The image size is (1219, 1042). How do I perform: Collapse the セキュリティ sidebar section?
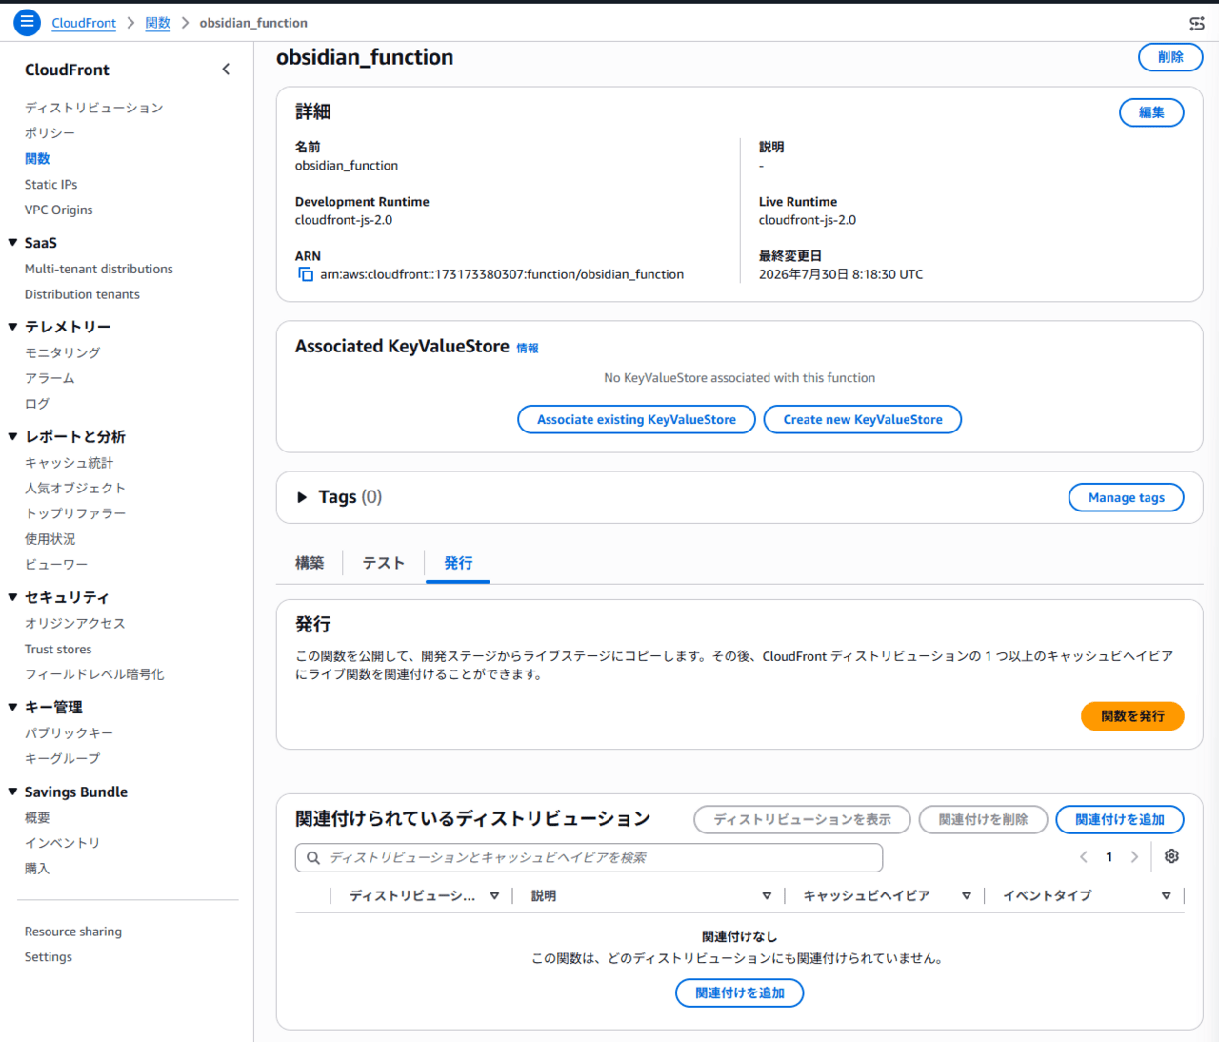13,597
